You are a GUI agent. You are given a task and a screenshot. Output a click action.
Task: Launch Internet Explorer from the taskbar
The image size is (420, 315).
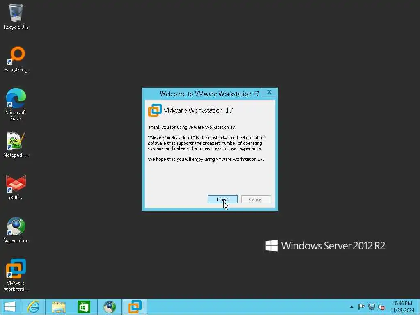point(34,307)
